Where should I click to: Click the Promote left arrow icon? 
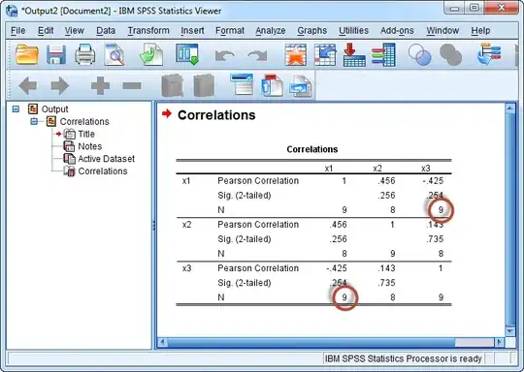(x=28, y=86)
